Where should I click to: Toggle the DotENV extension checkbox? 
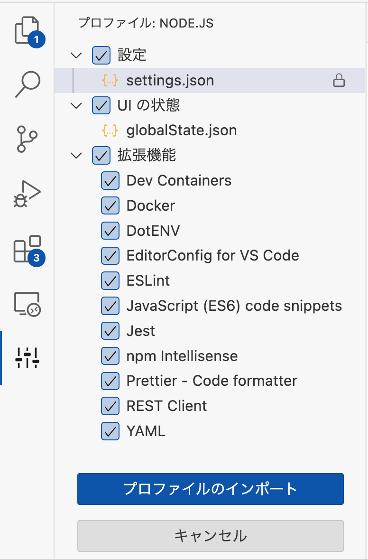click(x=110, y=231)
